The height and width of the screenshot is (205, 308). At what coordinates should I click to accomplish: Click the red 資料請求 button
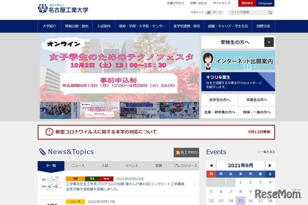tap(247, 3)
